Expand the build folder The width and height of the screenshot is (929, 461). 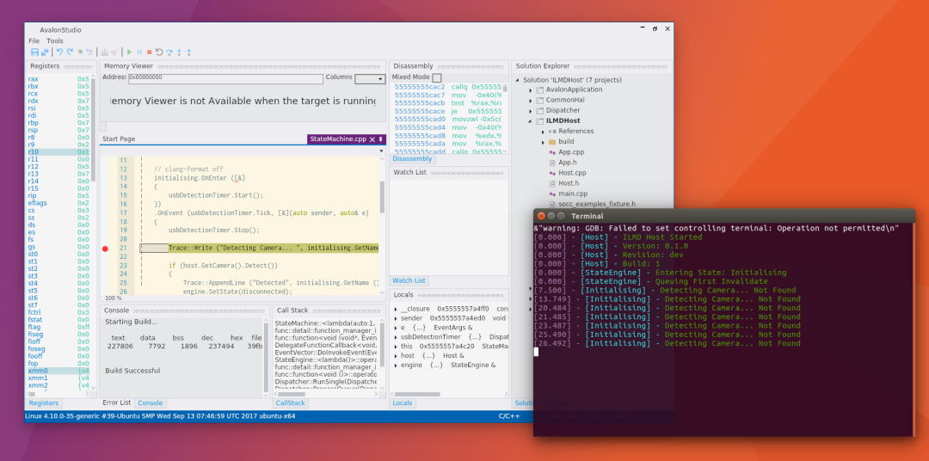[544, 142]
